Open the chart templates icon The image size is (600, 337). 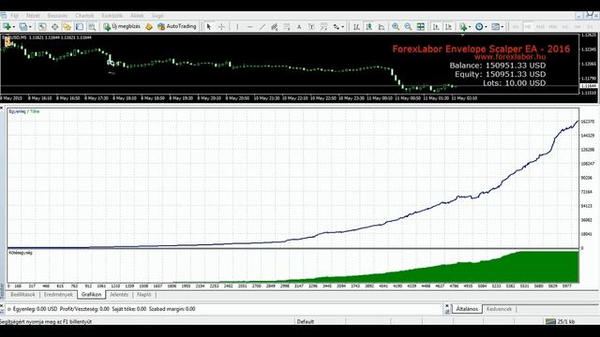pos(496,26)
